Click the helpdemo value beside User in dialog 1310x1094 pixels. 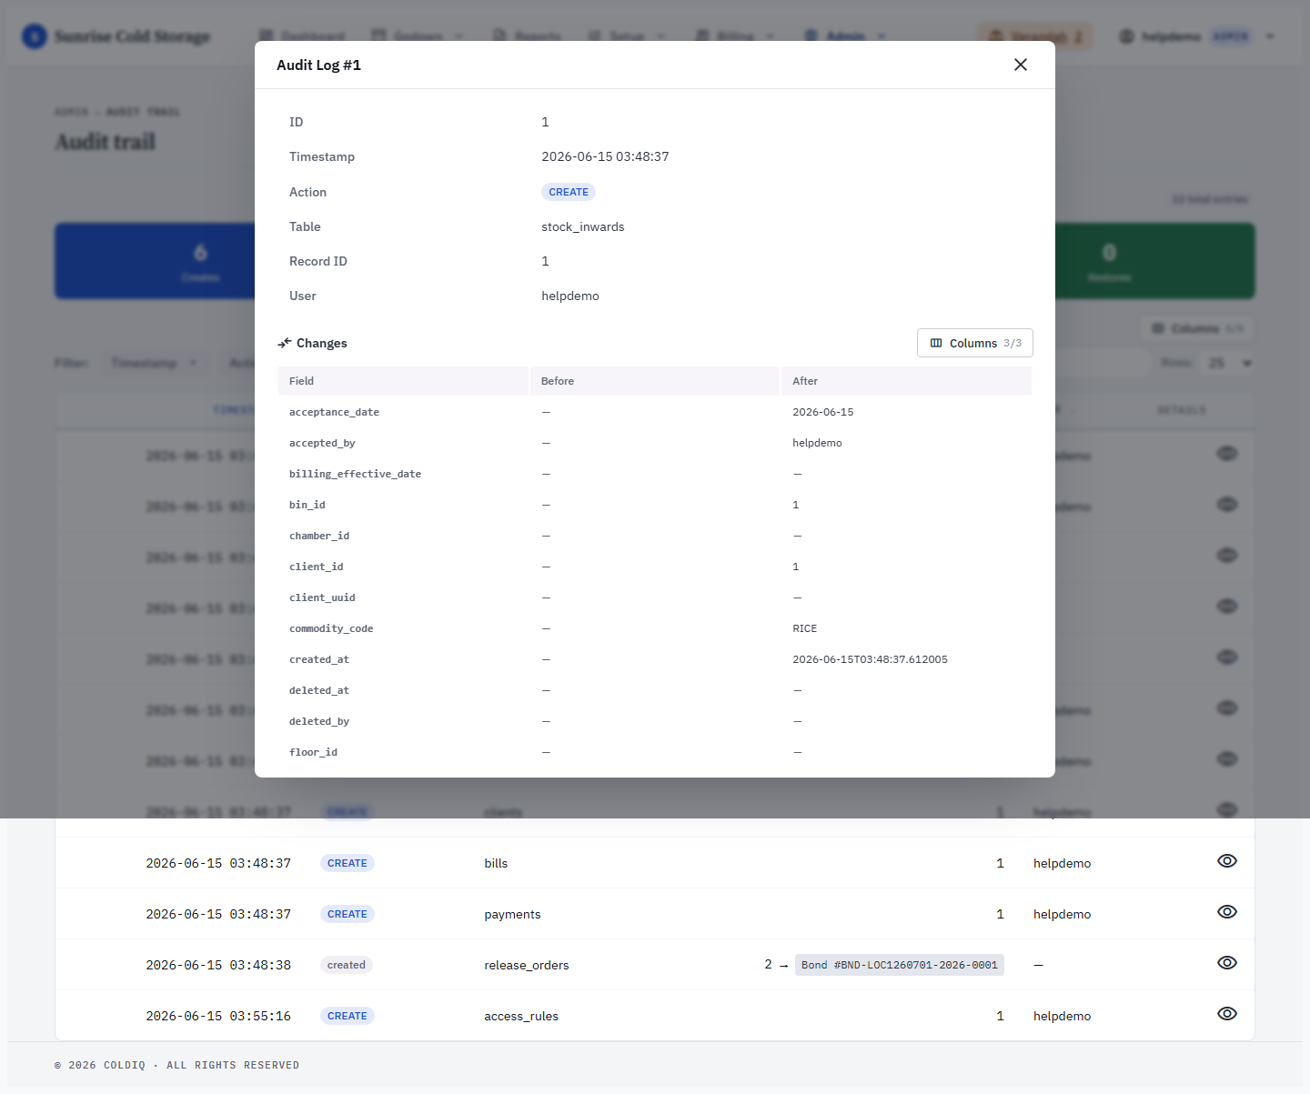point(570,296)
